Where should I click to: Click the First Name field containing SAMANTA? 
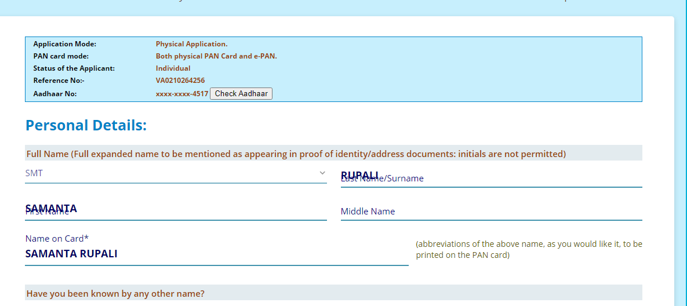click(x=175, y=210)
